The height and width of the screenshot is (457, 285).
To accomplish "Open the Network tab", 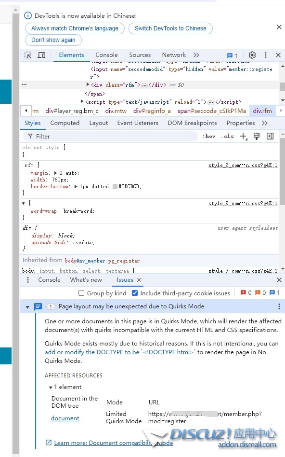I will click(x=174, y=55).
